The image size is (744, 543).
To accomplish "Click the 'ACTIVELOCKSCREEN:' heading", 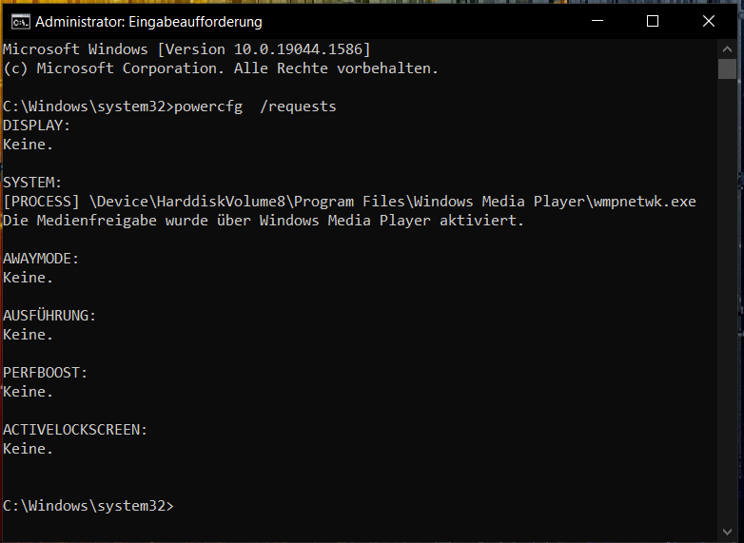I will (75, 430).
